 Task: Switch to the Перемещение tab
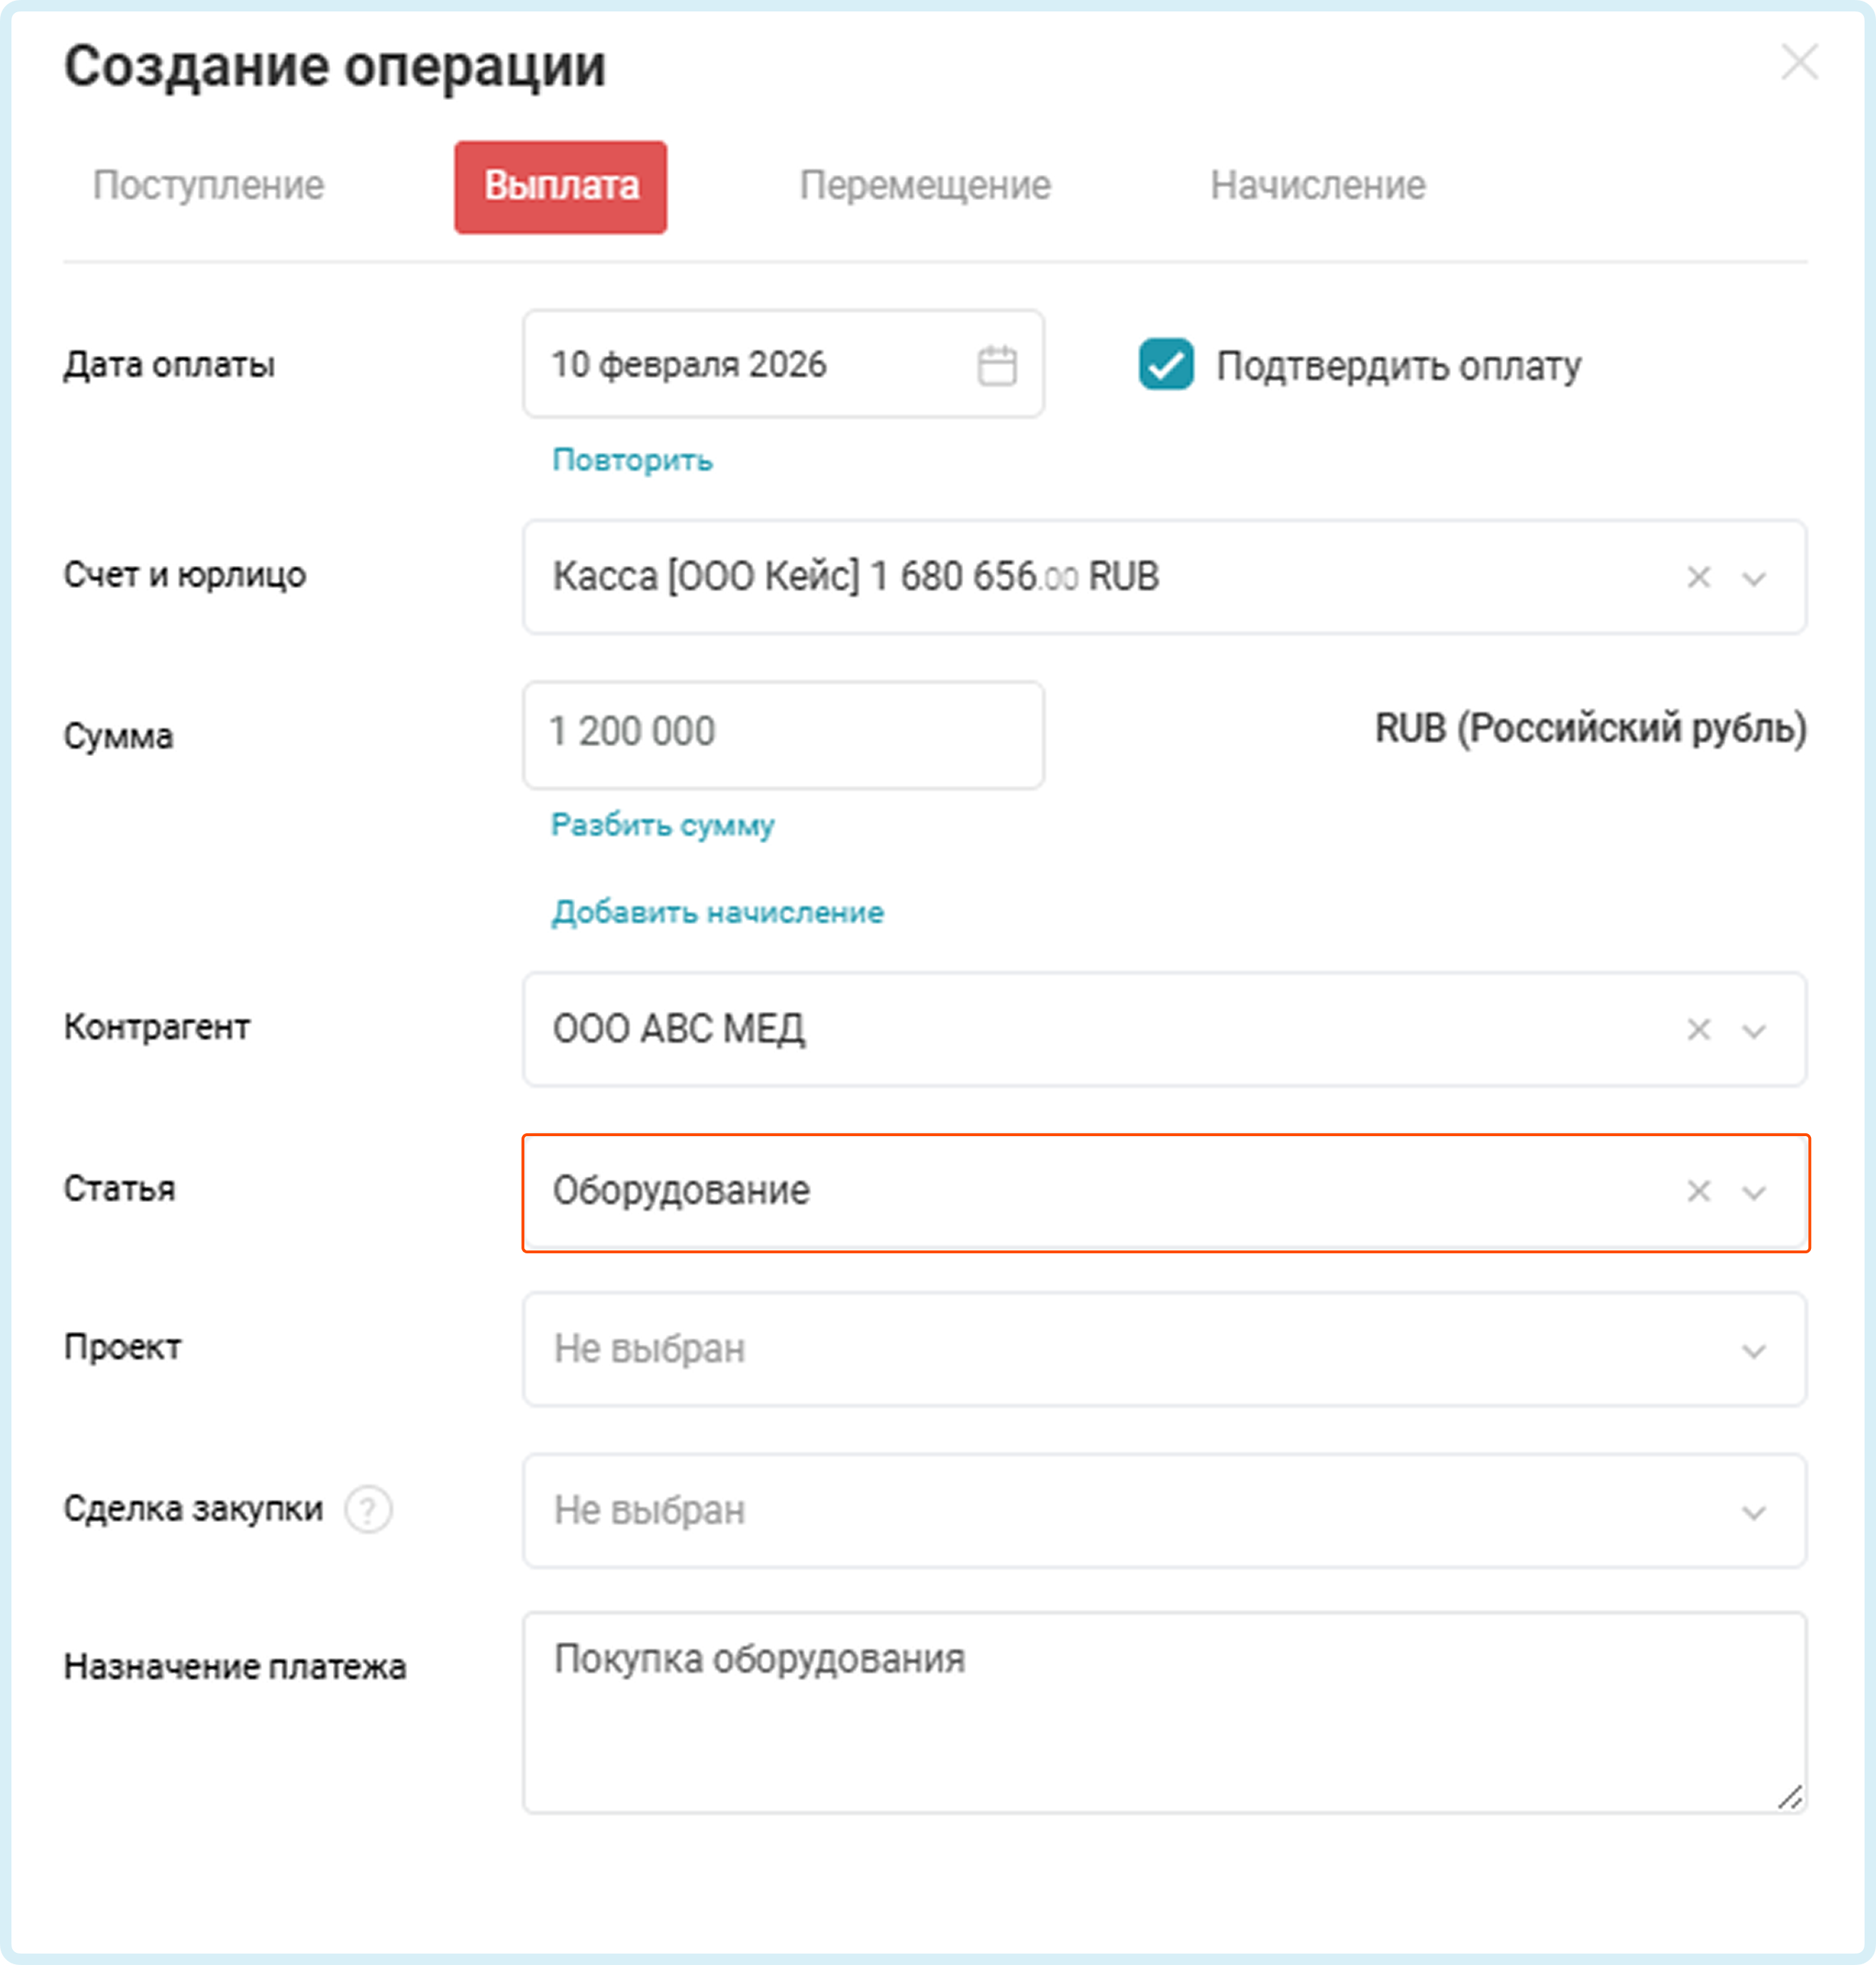925,186
